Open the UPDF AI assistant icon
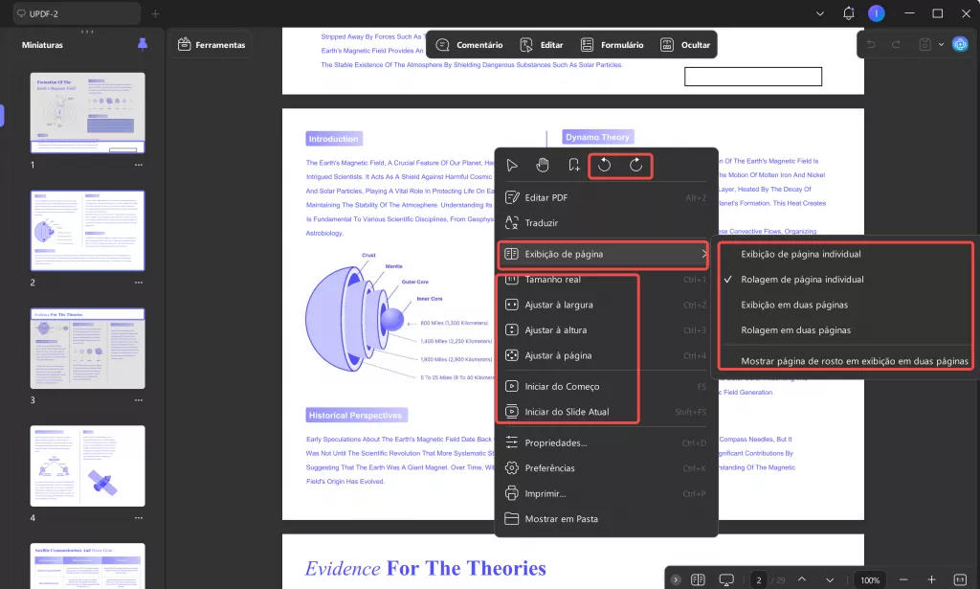Viewport: 980px width, 589px height. point(961,44)
